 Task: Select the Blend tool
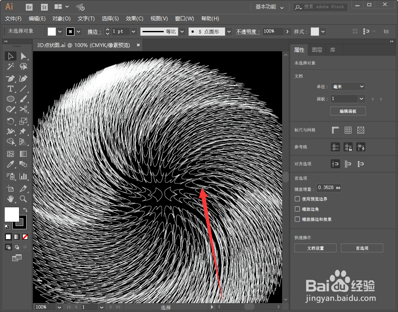point(23,164)
